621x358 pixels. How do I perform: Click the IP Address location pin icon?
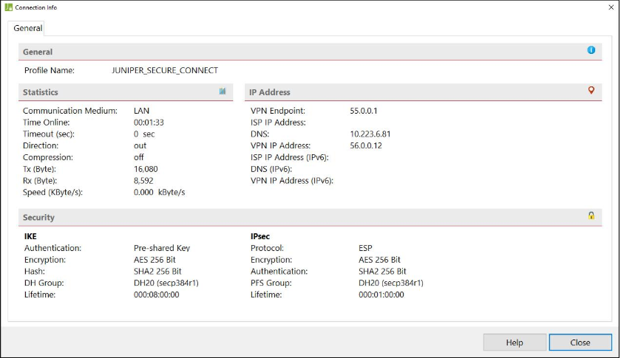(591, 91)
